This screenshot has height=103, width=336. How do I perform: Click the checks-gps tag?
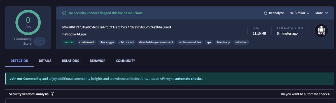tap(107, 42)
